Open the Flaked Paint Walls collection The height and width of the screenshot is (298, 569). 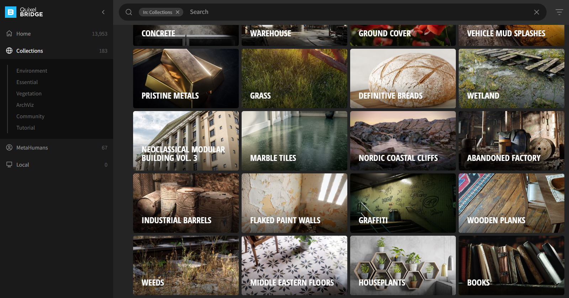294,203
